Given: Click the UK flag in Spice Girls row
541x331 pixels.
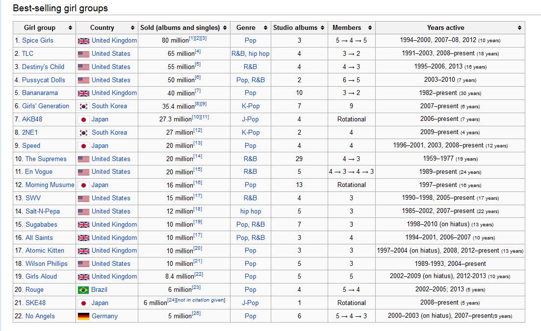Looking at the screenshot, I should click(83, 41).
